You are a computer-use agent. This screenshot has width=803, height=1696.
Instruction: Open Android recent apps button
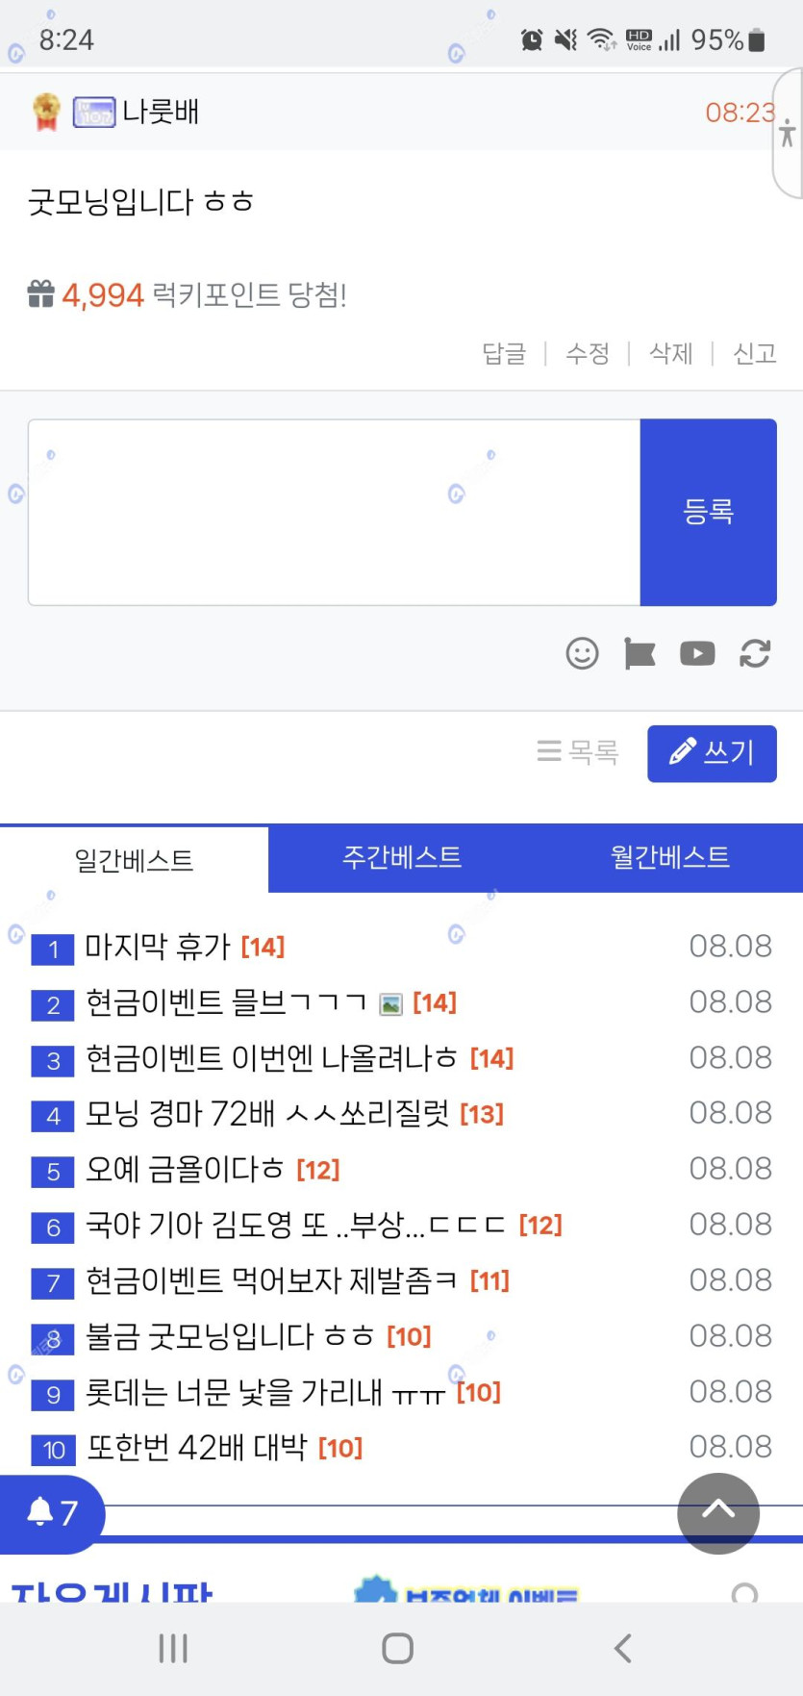(x=173, y=1648)
